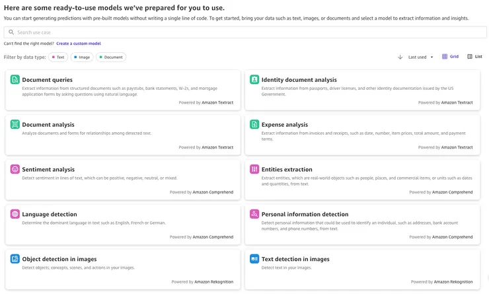
Task: Toggle the Document data type filter
Action: pyautogui.click(x=111, y=57)
